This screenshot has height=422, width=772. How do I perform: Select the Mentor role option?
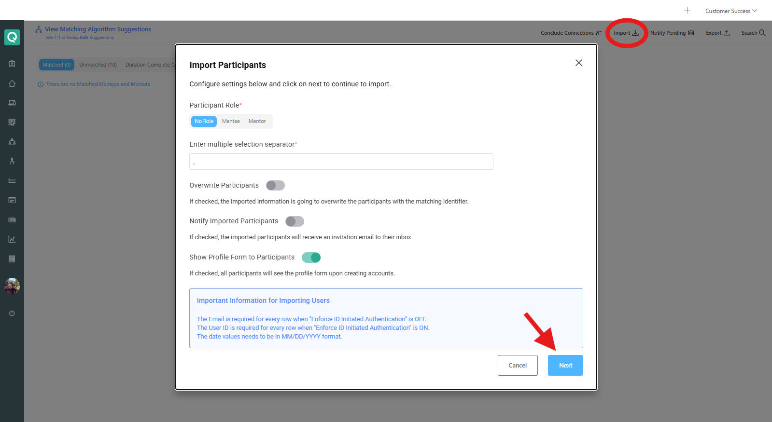tap(257, 122)
